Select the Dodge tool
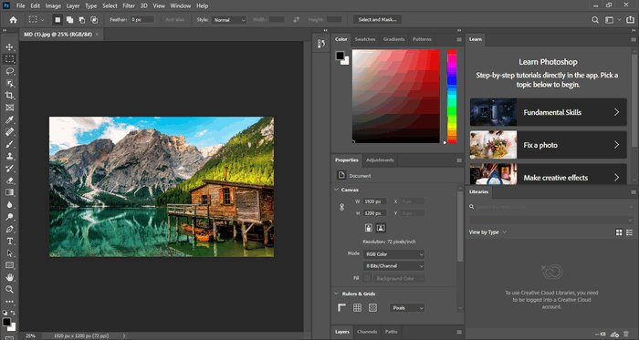 (9, 217)
